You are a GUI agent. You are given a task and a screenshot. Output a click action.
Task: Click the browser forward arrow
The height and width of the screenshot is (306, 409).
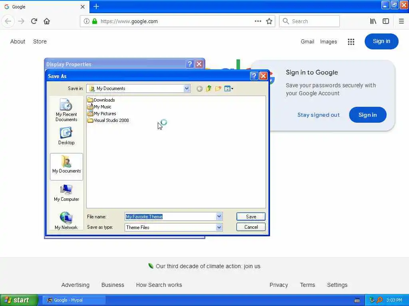tap(21, 21)
